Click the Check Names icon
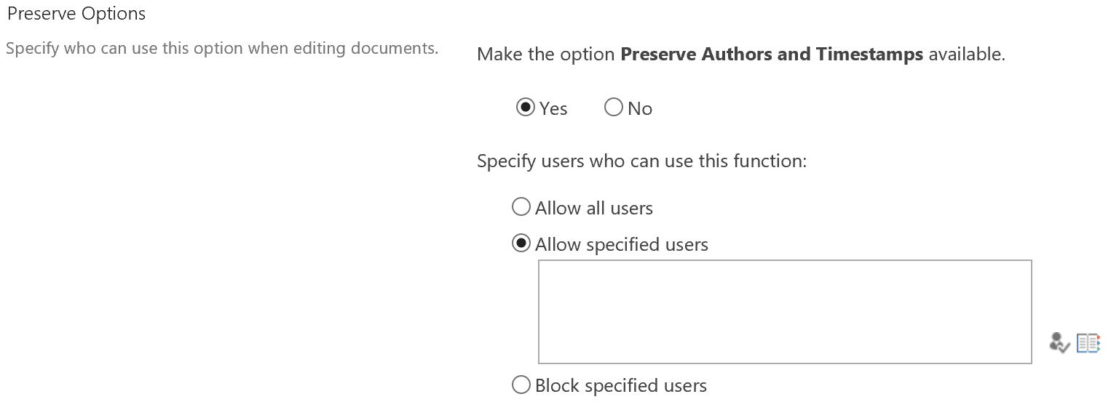The height and width of the screenshot is (402, 1111). tap(1059, 342)
